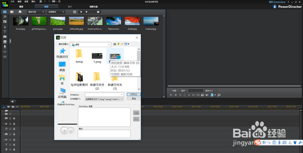Click the preview volume speaker icon
This screenshot has height=153, width=303.
pos(207,95)
